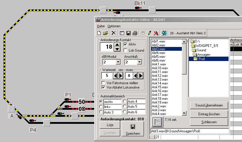This screenshot has height=142, width=242.
Task: Select the Ansagen folder in directory tree
Action: 204,54
